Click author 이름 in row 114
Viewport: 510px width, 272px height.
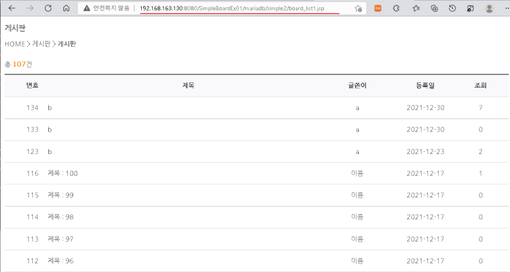357,217
